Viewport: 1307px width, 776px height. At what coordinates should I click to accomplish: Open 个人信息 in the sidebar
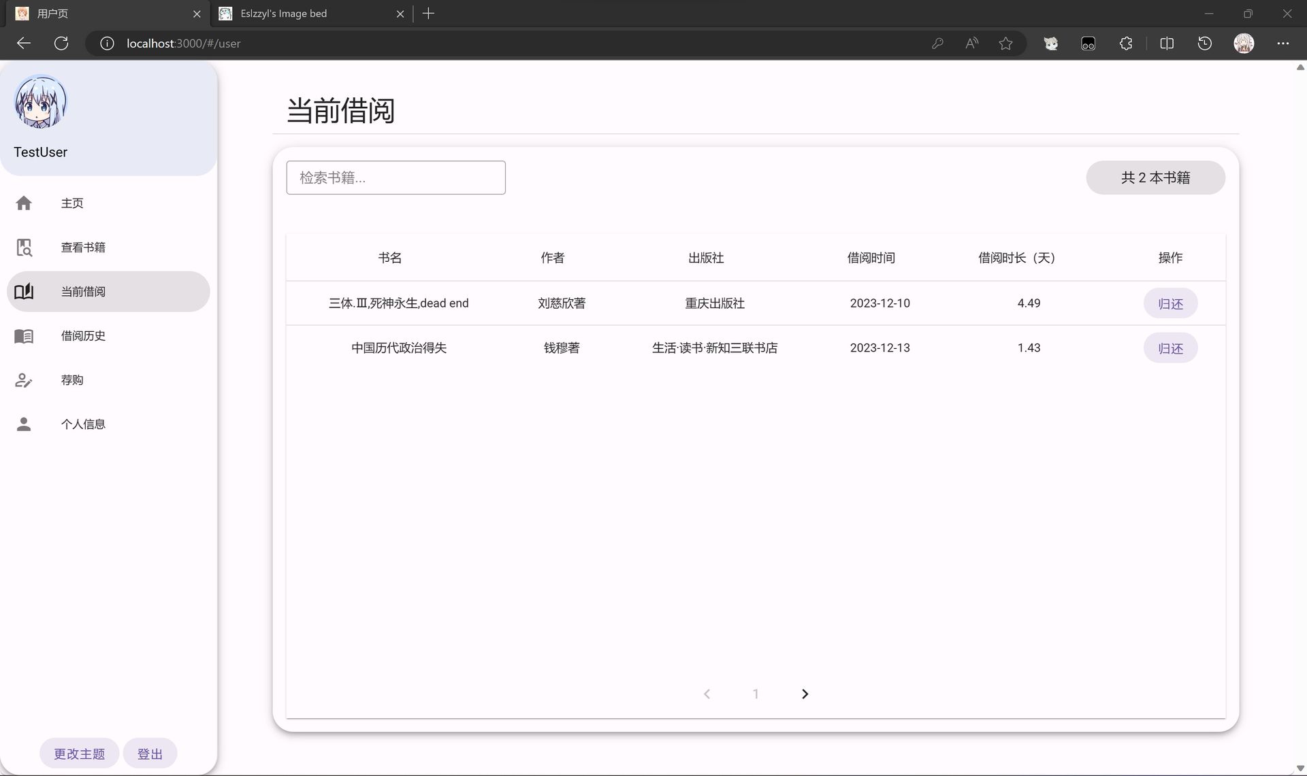tap(108, 424)
